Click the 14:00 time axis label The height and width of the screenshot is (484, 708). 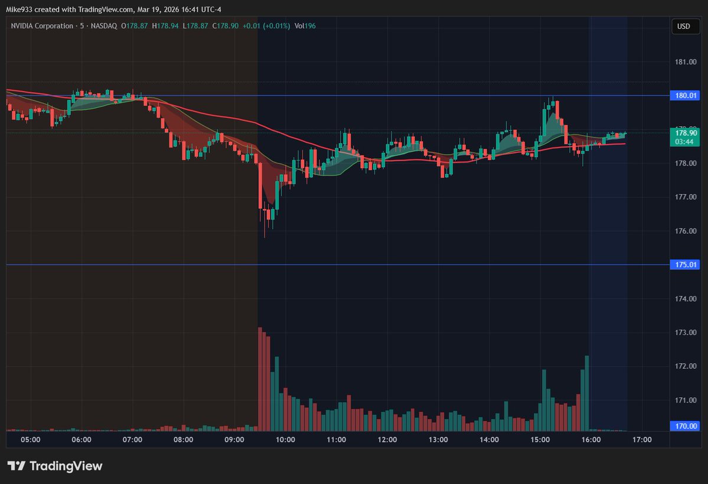click(x=490, y=440)
